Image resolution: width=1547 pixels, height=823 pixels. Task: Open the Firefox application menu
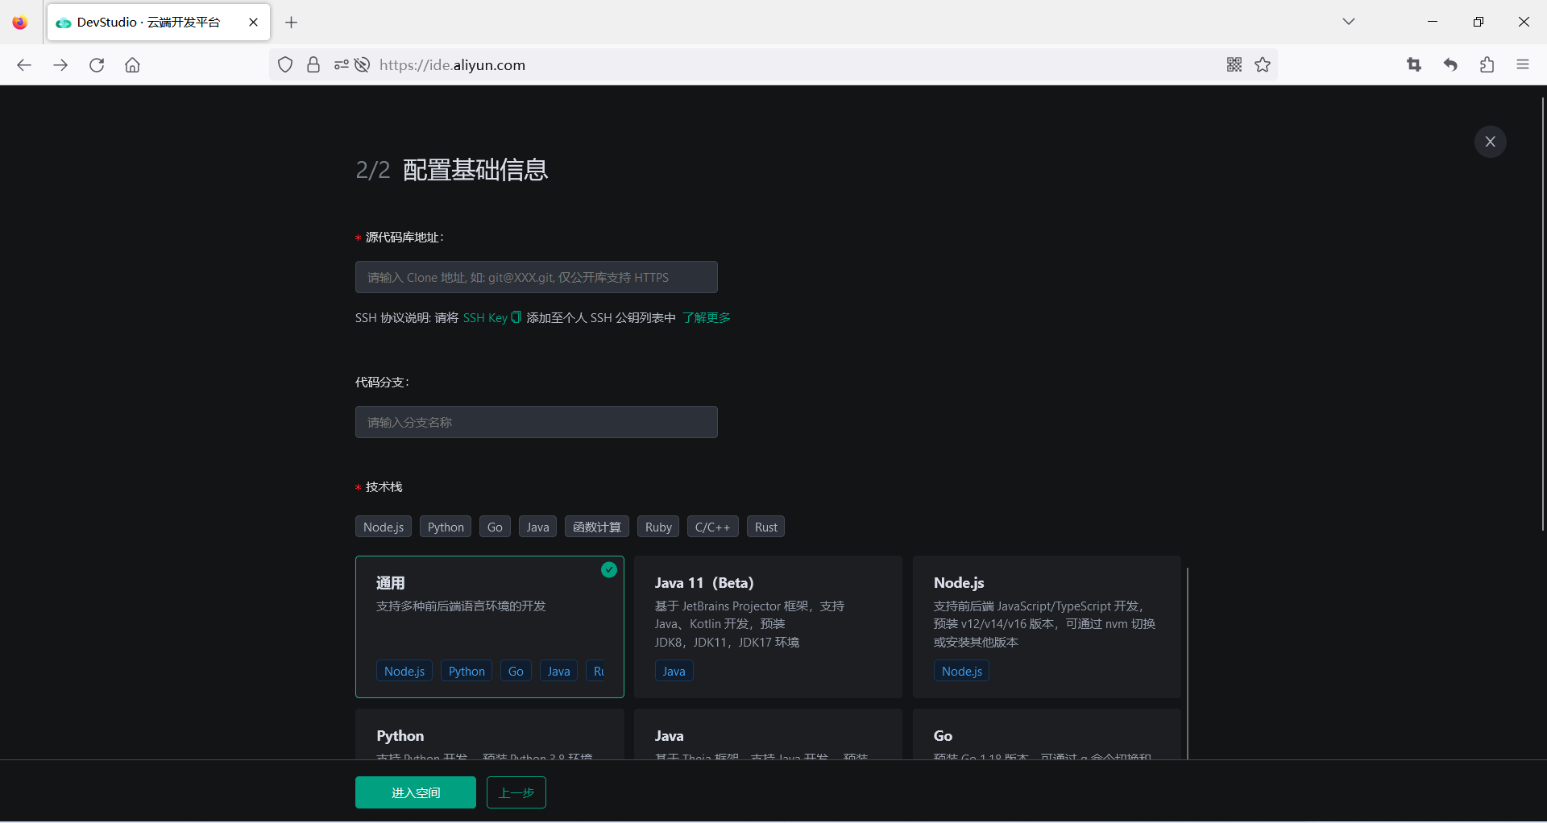point(1523,65)
